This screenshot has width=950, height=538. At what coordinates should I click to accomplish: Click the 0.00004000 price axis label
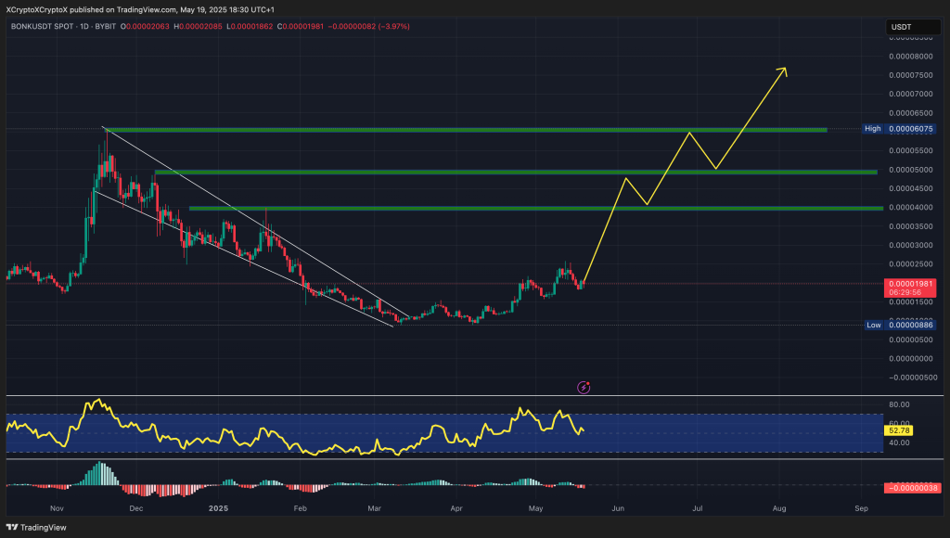[911, 207]
